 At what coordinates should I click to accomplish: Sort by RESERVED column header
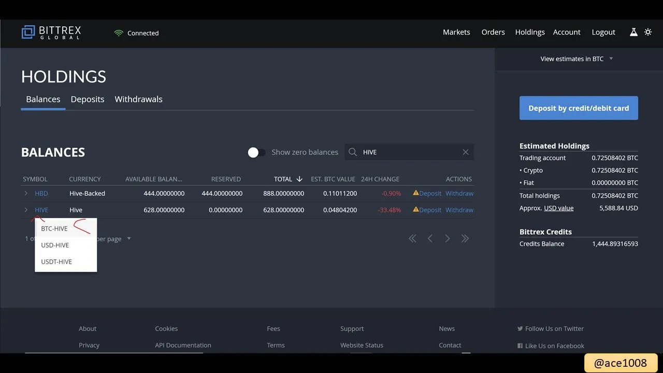click(x=226, y=179)
